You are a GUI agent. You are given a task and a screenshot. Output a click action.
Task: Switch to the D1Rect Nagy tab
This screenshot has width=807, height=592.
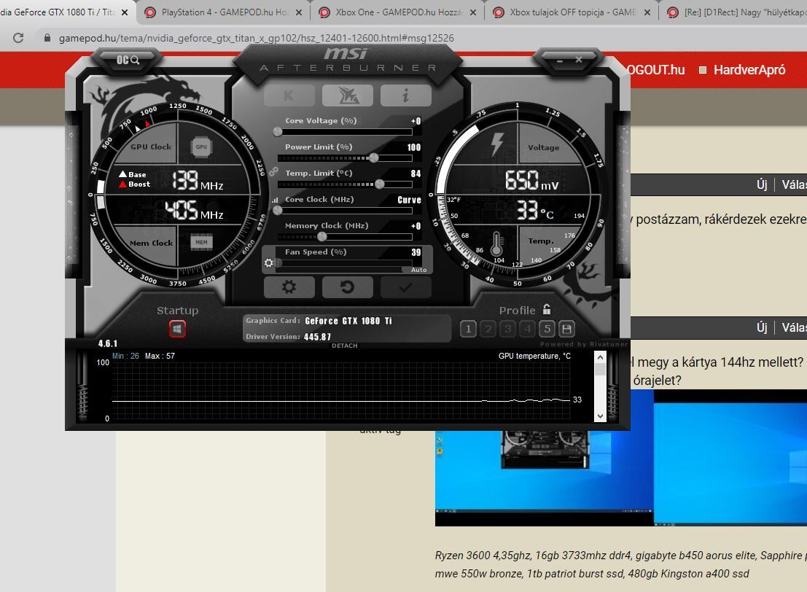(x=734, y=12)
